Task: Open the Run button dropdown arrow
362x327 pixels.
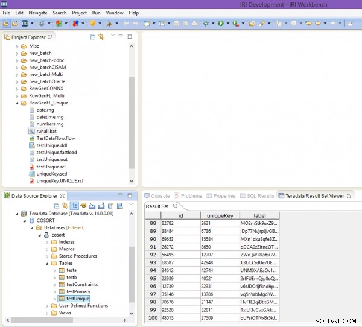Action: 228,23
